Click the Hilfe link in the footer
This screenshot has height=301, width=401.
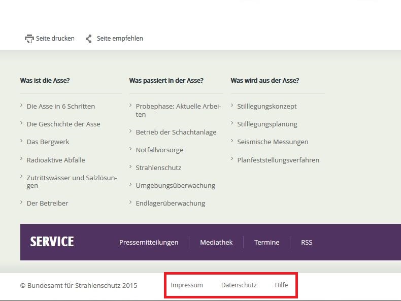click(281, 285)
